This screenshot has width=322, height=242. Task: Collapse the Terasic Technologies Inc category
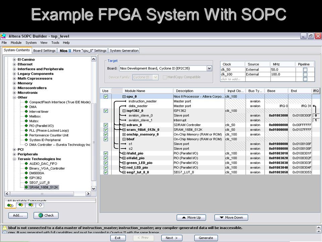click(x=14, y=159)
